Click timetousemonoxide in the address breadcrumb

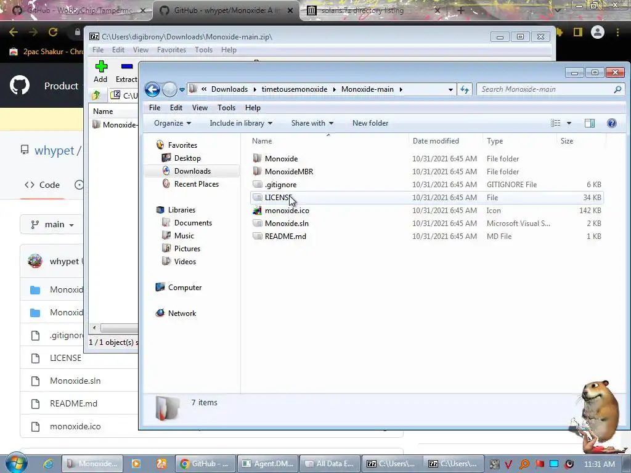295,89
